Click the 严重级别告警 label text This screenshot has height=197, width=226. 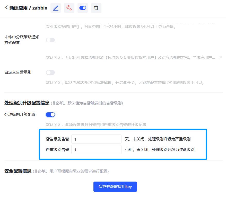(57, 150)
